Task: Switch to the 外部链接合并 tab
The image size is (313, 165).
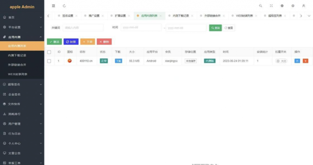Action: coord(212,16)
